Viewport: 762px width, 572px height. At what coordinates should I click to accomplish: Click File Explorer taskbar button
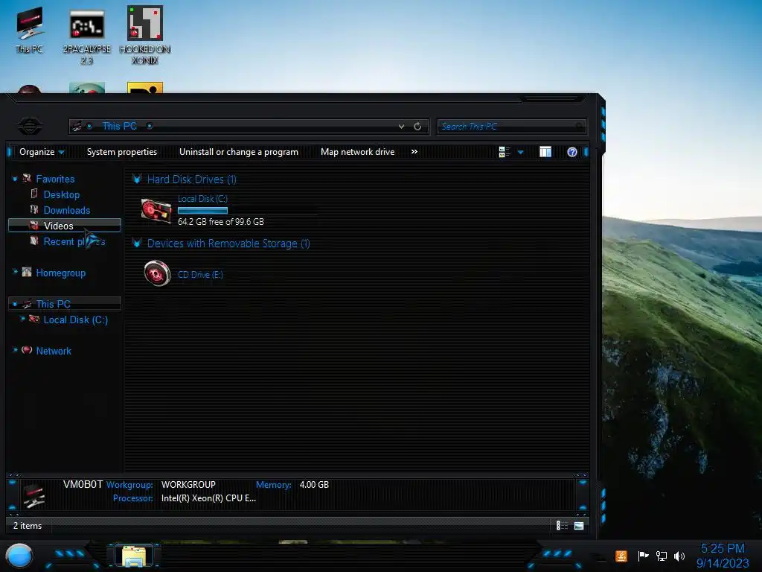pos(134,556)
